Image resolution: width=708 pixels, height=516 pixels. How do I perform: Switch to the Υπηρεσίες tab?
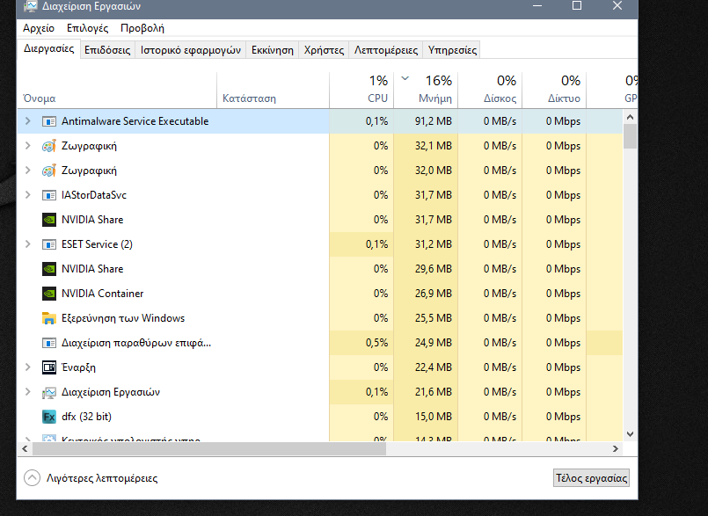click(452, 50)
